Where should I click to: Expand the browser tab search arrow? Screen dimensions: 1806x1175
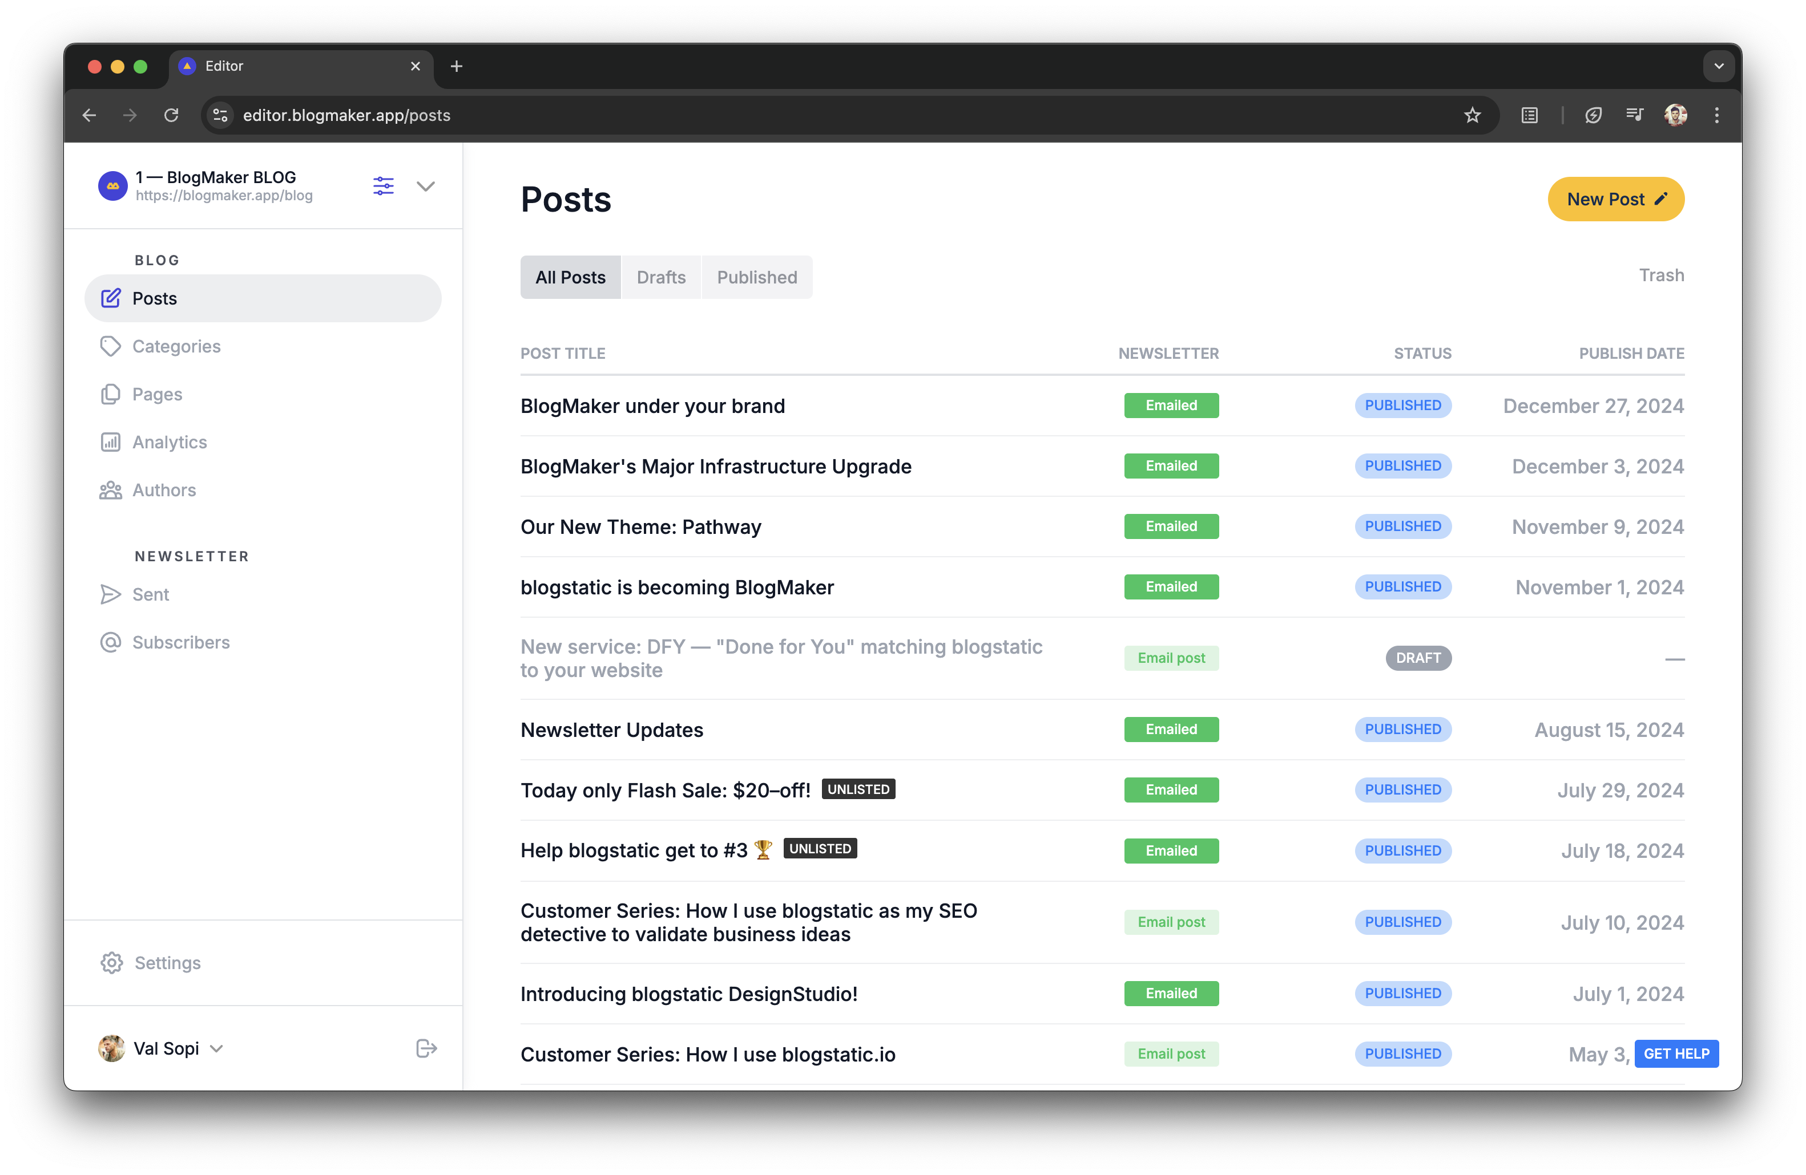click(x=1719, y=66)
